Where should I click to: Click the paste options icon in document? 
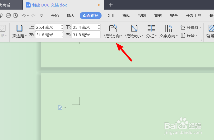point(60,108)
